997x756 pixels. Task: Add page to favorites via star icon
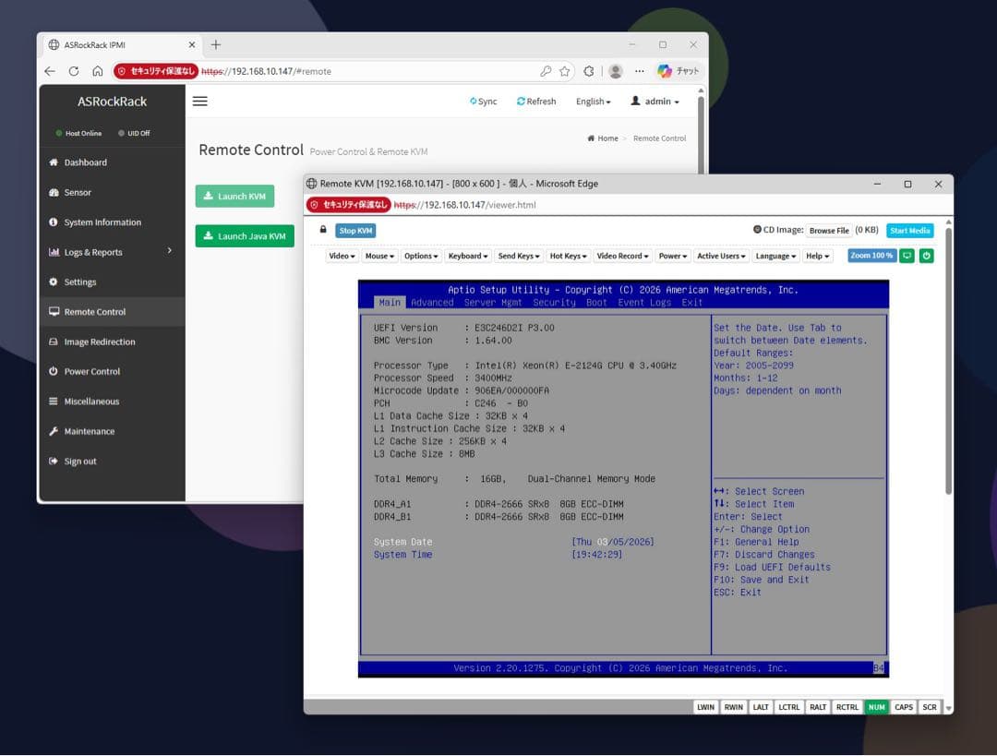pos(564,71)
